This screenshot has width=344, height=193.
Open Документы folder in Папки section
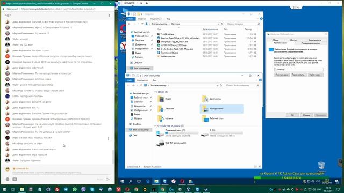[212, 99]
